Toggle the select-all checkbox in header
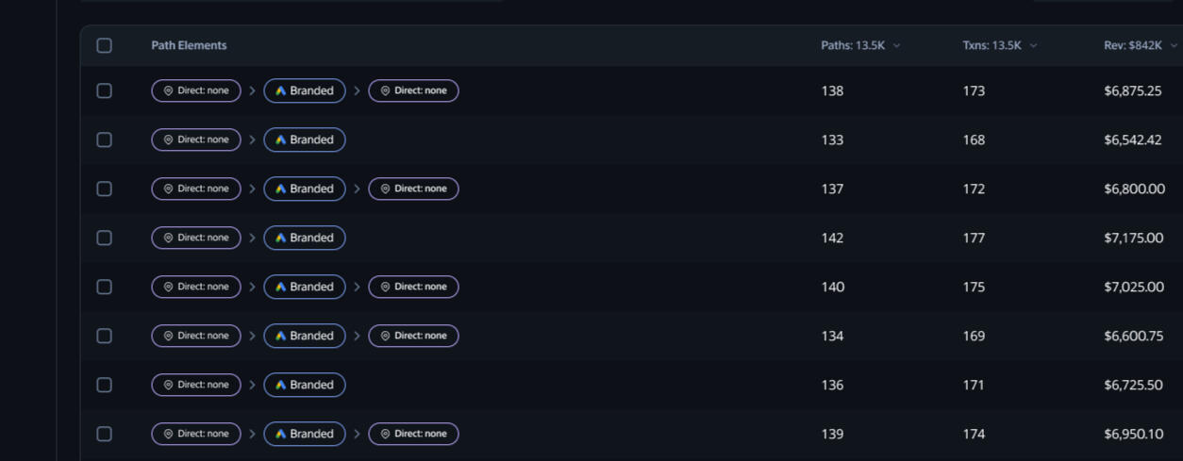 pyautogui.click(x=104, y=45)
